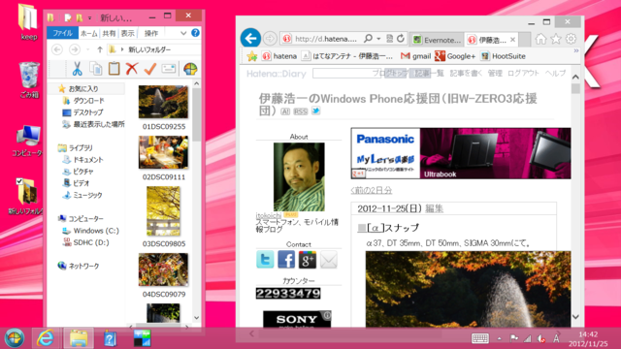Click the browser Back button
Screen dimensions: 621x349
[250, 39]
